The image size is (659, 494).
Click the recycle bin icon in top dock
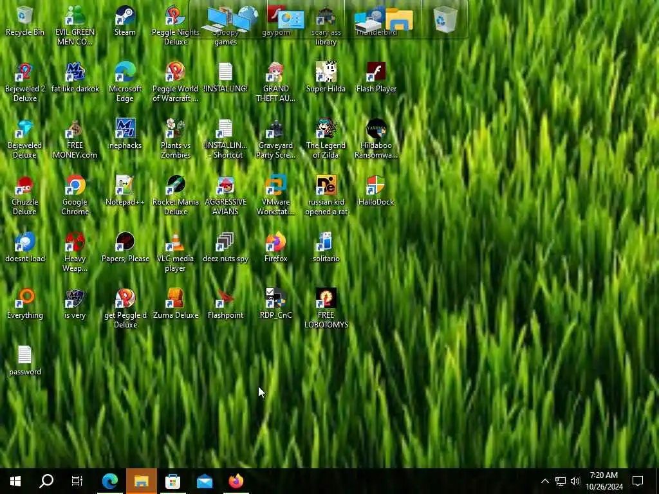point(445,19)
